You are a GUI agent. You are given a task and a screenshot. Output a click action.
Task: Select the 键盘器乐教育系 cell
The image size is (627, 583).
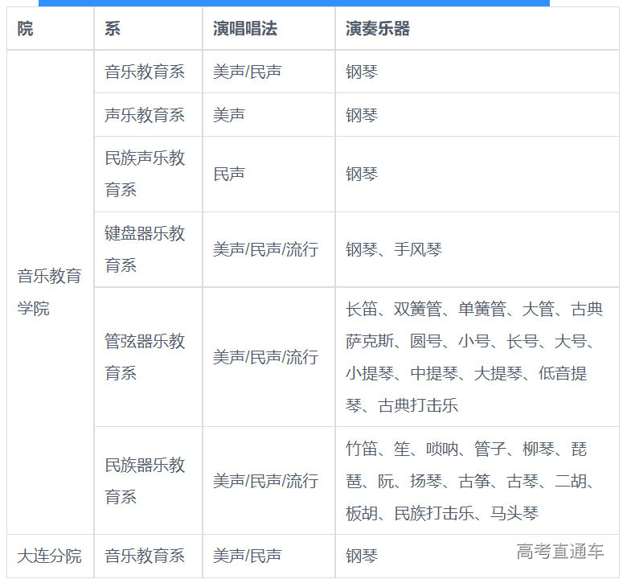click(145, 249)
